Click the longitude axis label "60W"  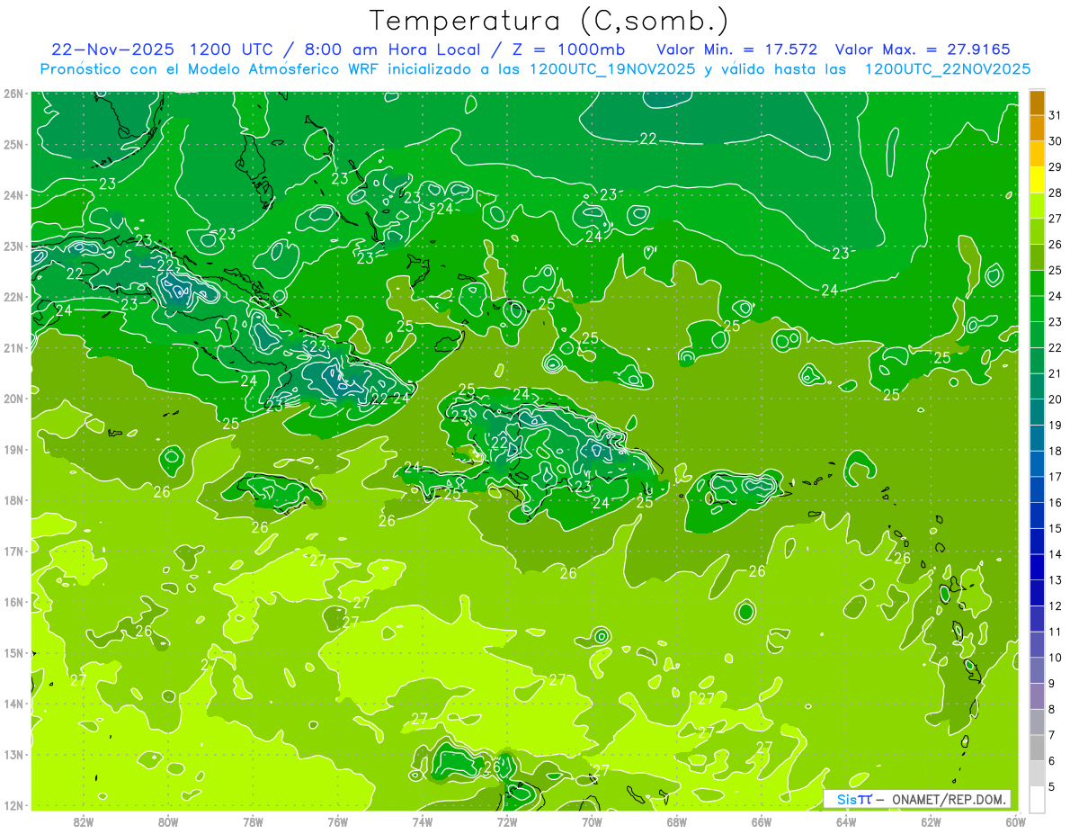(1015, 821)
